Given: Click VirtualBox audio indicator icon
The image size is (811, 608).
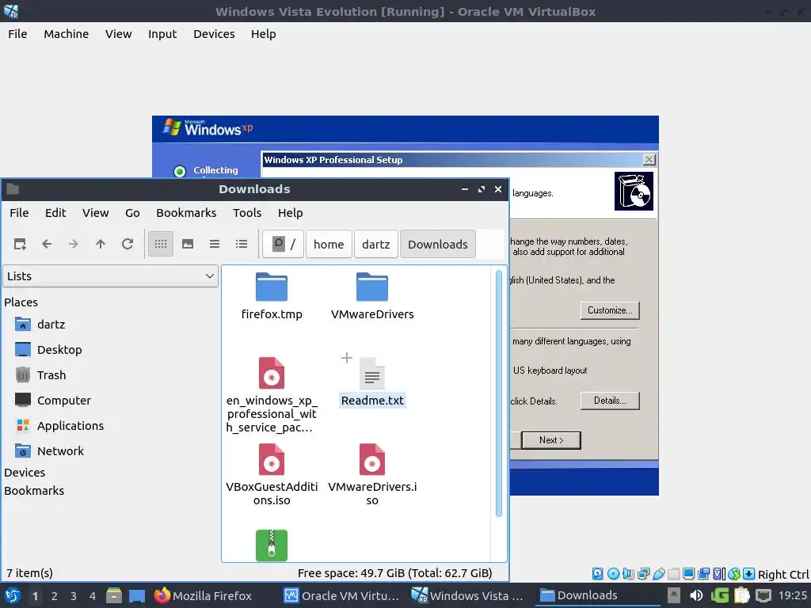Looking at the screenshot, I should (628, 573).
